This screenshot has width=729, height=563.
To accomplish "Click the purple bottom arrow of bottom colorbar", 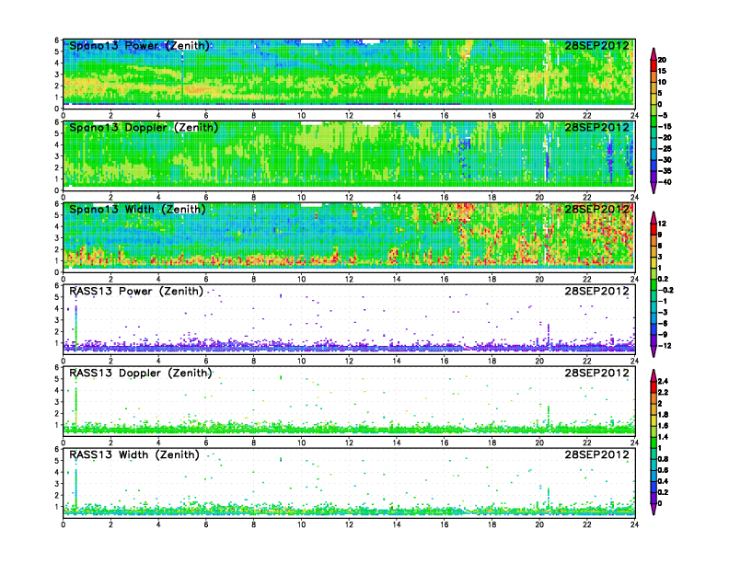I will click(x=654, y=509).
